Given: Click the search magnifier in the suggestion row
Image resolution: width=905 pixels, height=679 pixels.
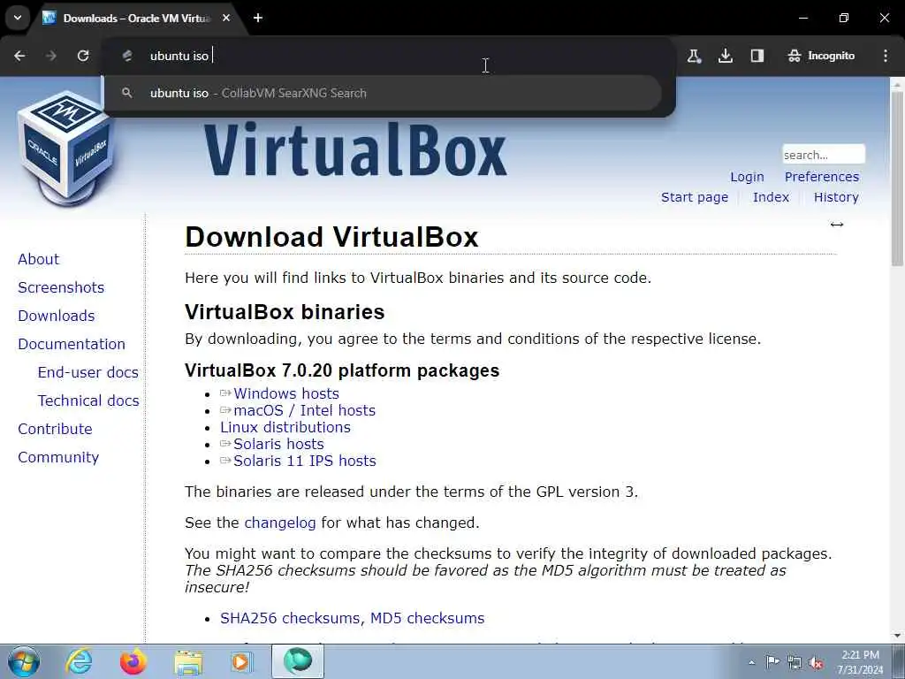Looking at the screenshot, I should click(127, 92).
